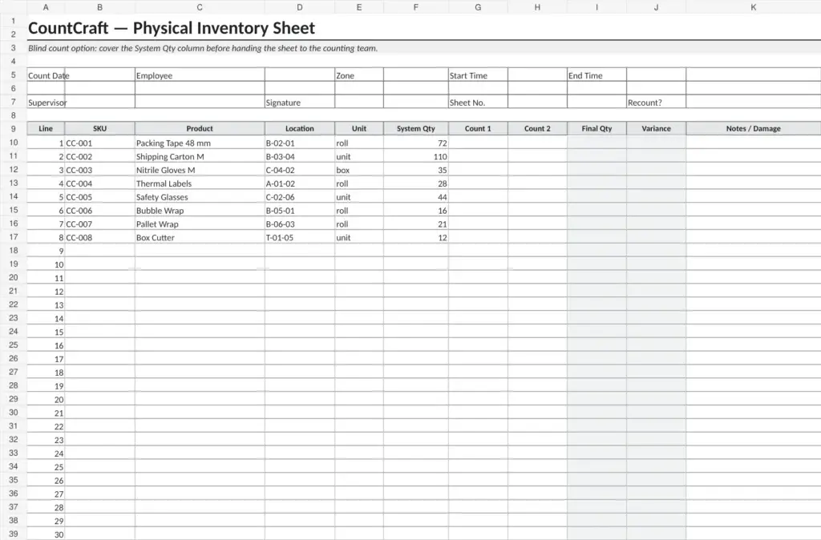Viewport: 821px width, 540px height.
Task: Select the Unit column heading cell
Action: click(x=358, y=128)
